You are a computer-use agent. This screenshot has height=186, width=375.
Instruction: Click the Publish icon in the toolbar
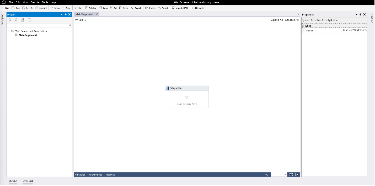86,8
